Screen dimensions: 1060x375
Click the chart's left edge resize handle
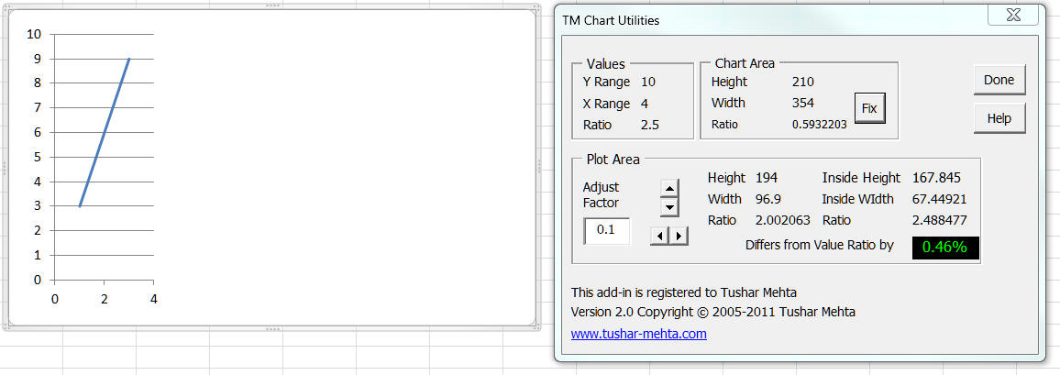pyautogui.click(x=6, y=167)
